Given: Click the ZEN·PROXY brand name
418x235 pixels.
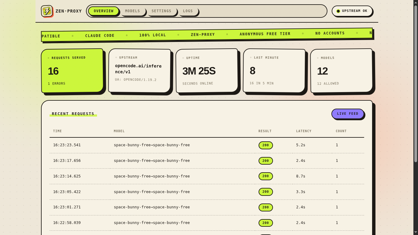Looking at the screenshot, I should point(69,11).
